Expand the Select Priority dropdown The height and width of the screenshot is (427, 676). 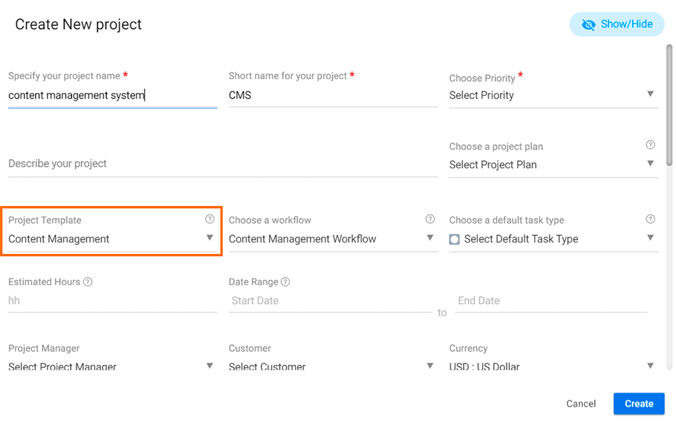tap(554, 95)
